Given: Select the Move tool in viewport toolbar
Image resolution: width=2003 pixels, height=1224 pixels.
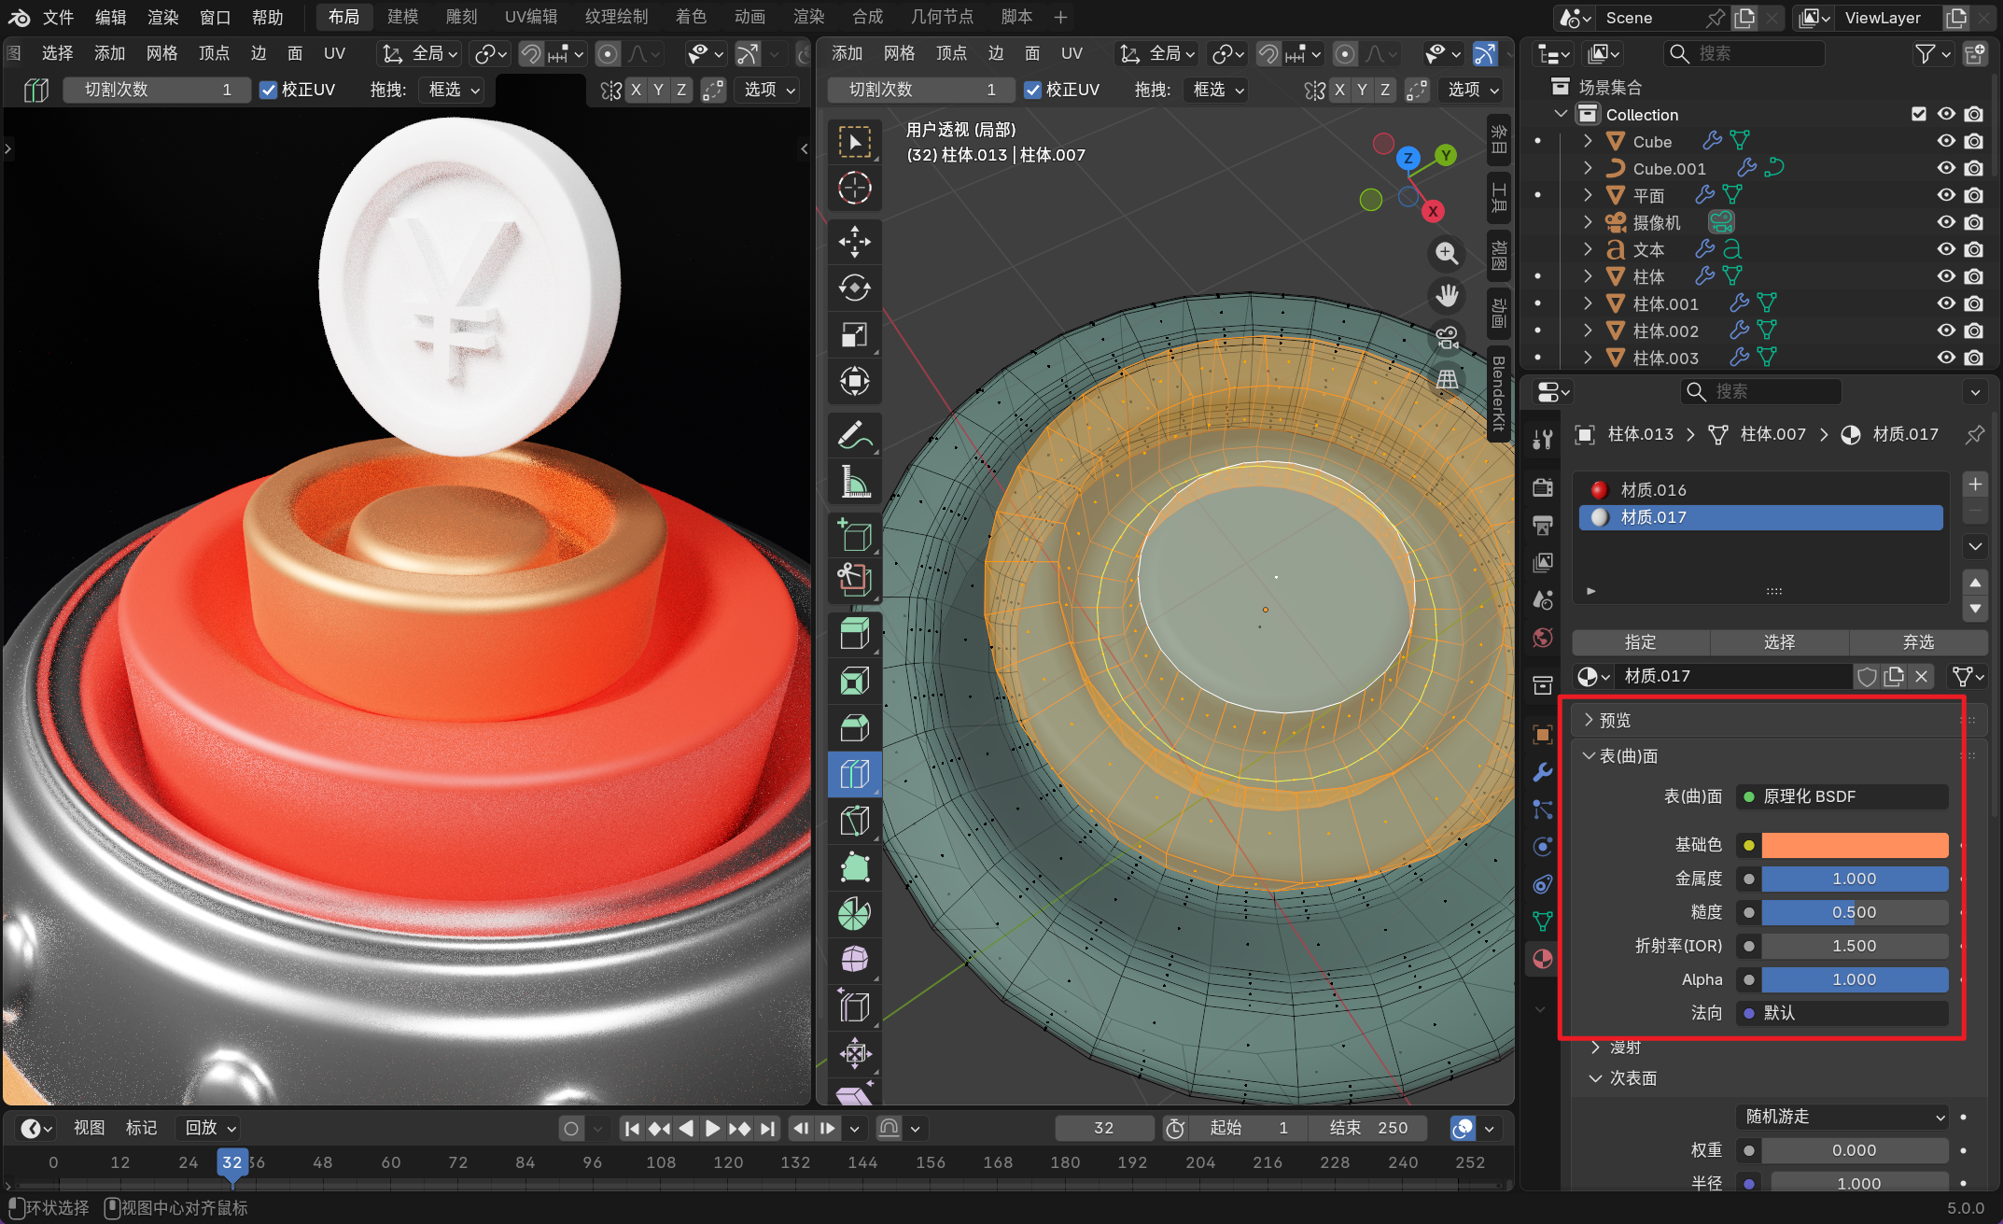Looking at the screenshot, I should tap(854, 242).
